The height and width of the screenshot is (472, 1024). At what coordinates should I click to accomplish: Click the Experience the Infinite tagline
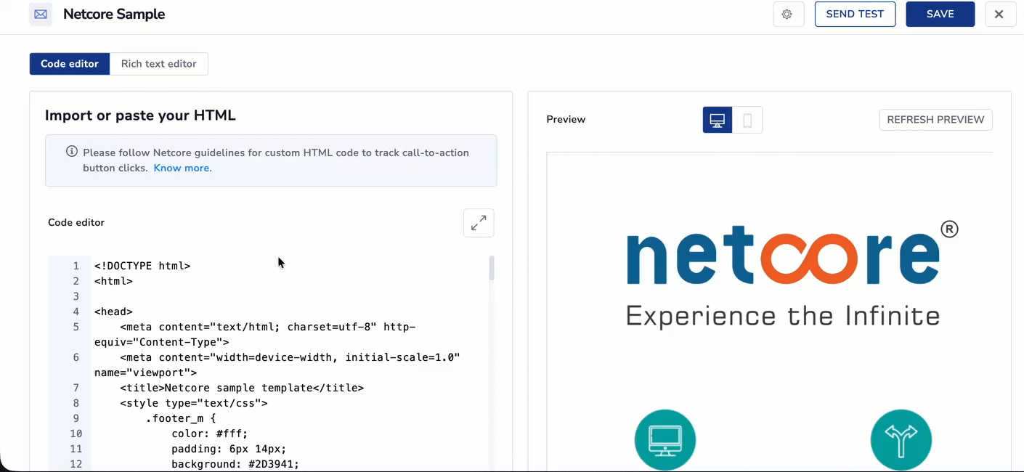[x=783, y=316]
